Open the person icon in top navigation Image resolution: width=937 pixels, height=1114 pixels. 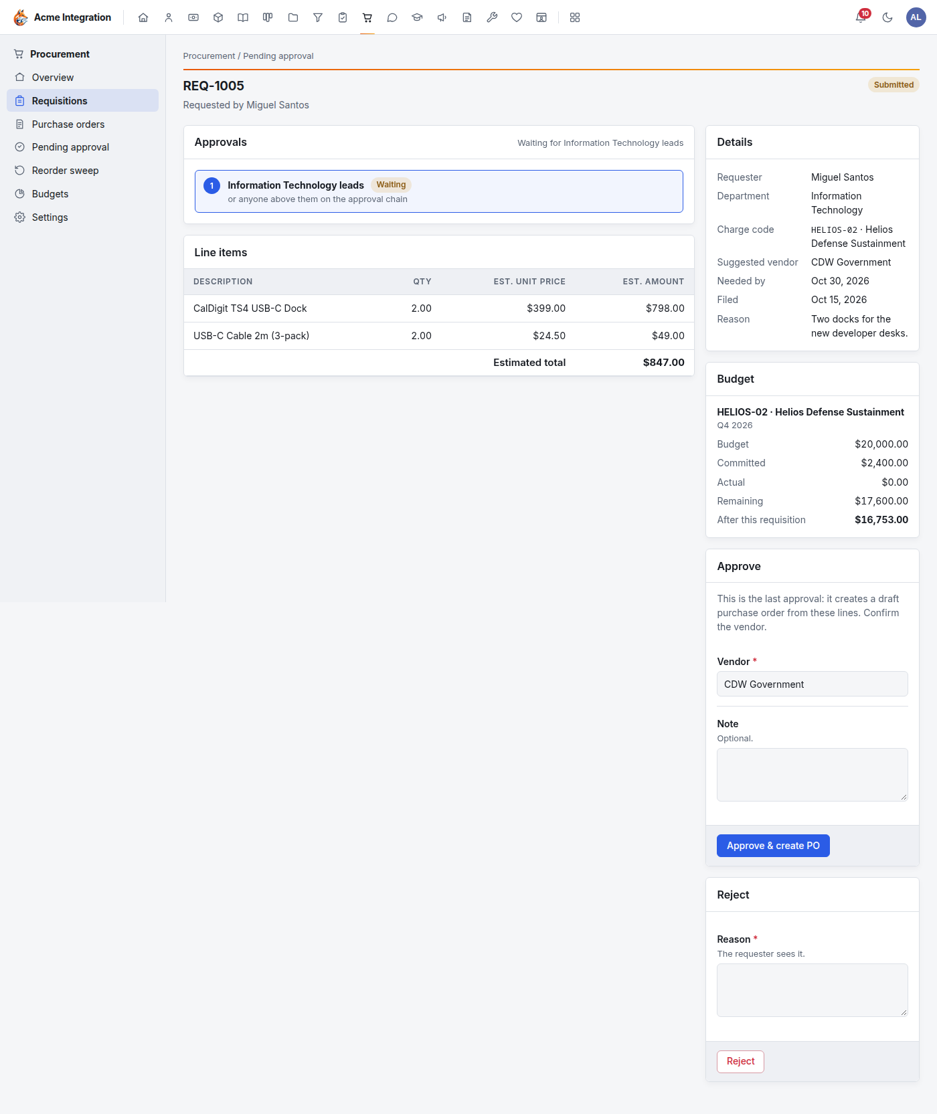(x=169, y=17)
